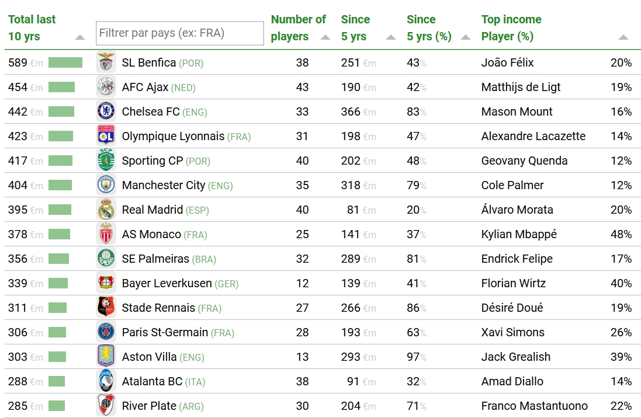
Task: Click the Real Madrid crest
Action: tap(106, 210)
